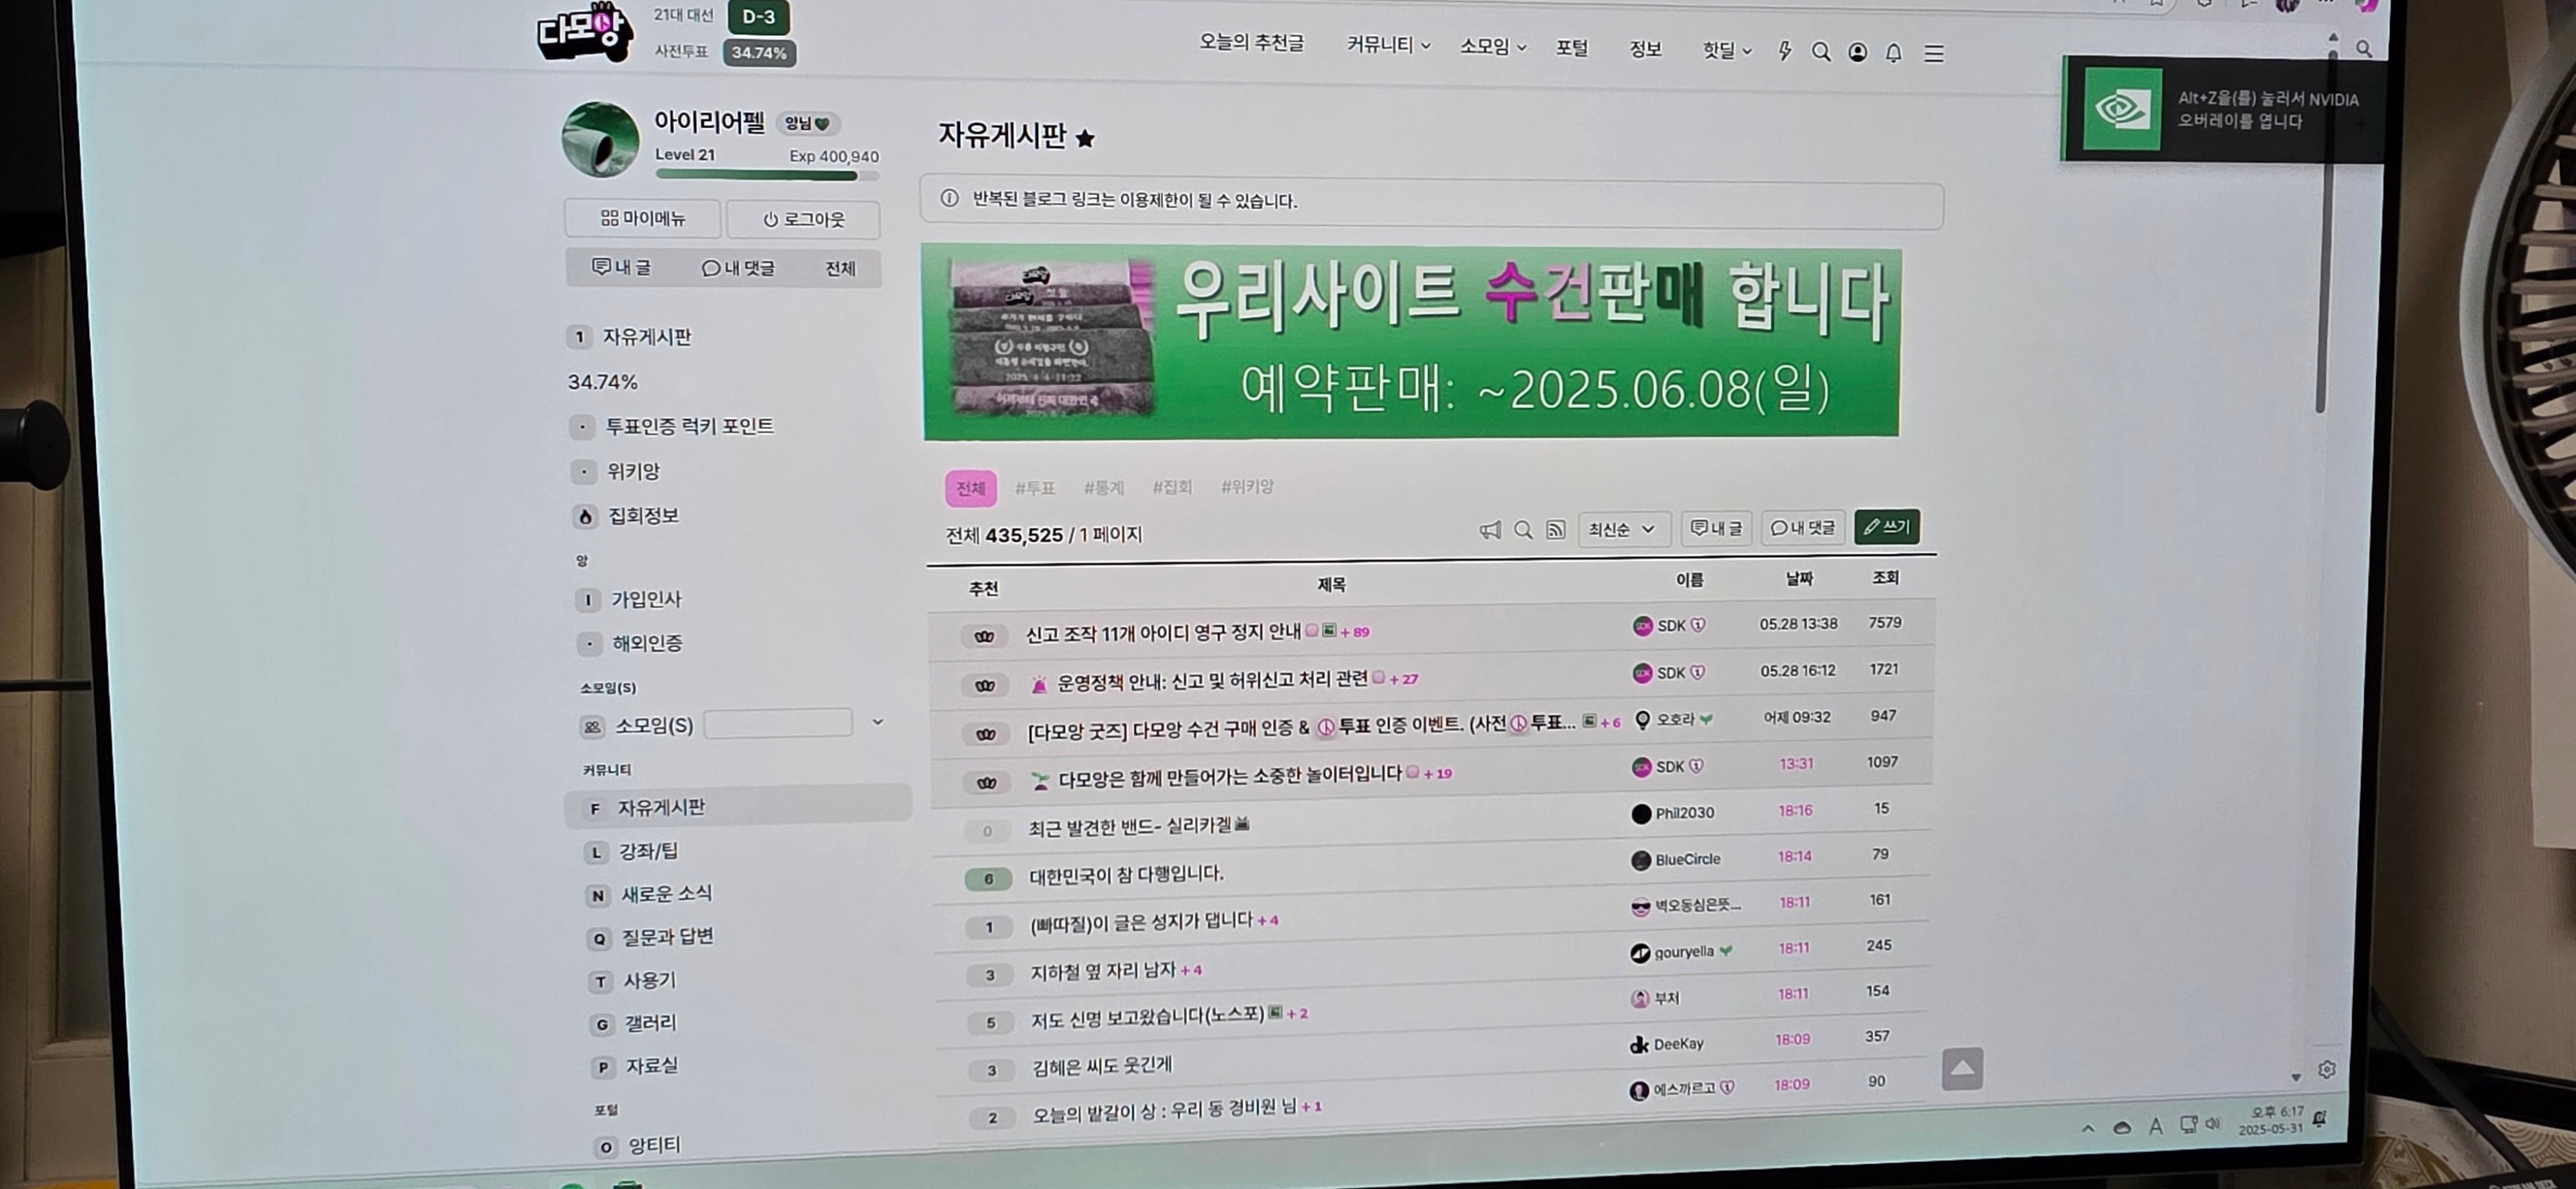The width and height of the screenshot is (2576, 1189).
Task: Click the 내 댓글 tab in profile box
Action: (x=738, y=268)
